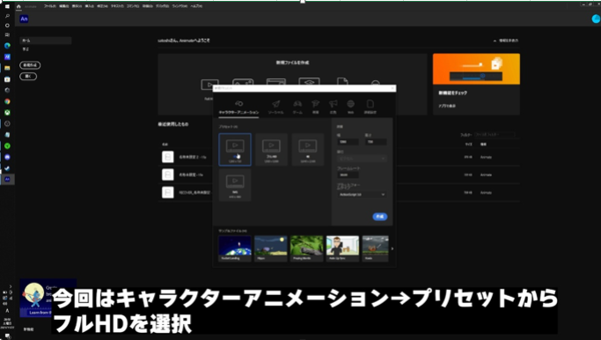
Task: Select the Education graduation-cap category icon
Action: [315, 104]
